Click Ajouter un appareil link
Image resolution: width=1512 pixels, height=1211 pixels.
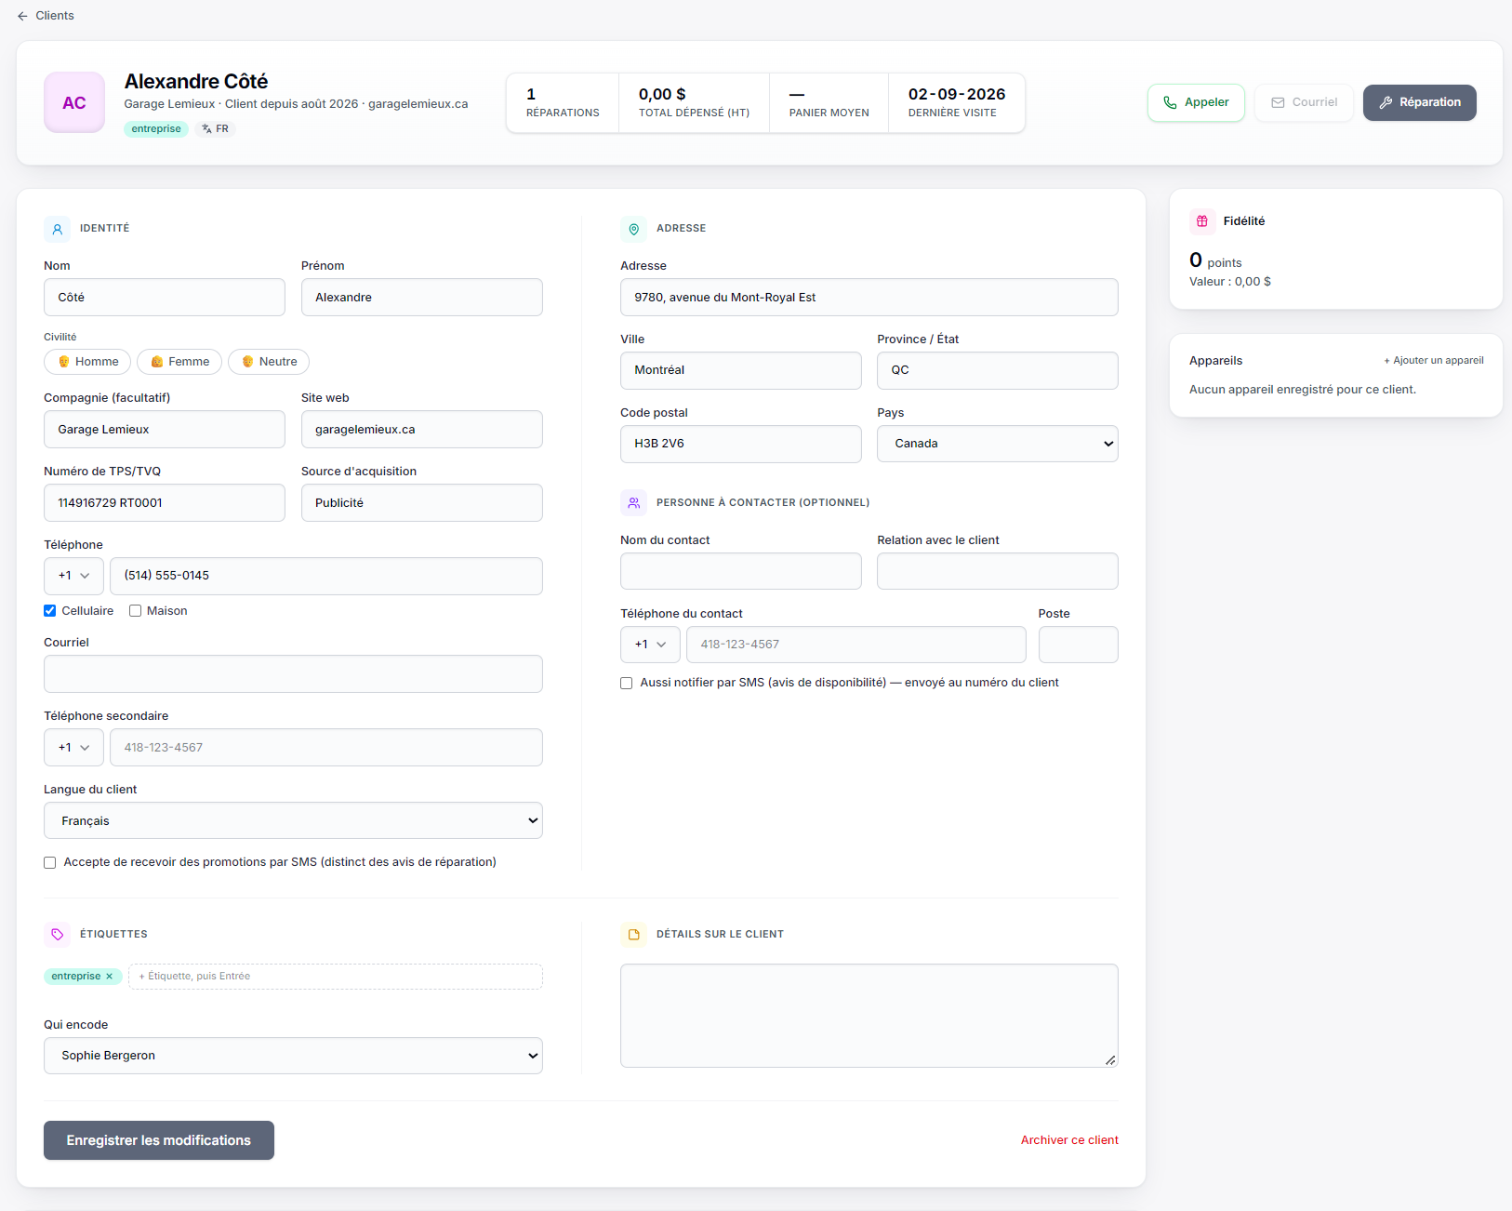pos(1434,361)
